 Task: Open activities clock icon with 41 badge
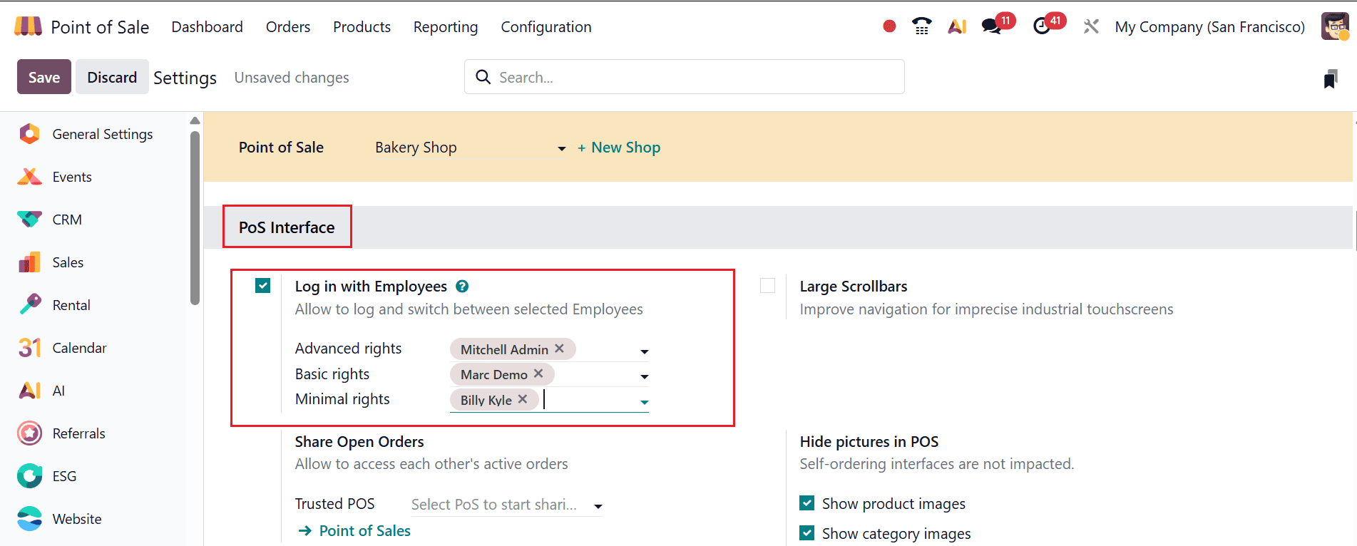(1042, 26)
